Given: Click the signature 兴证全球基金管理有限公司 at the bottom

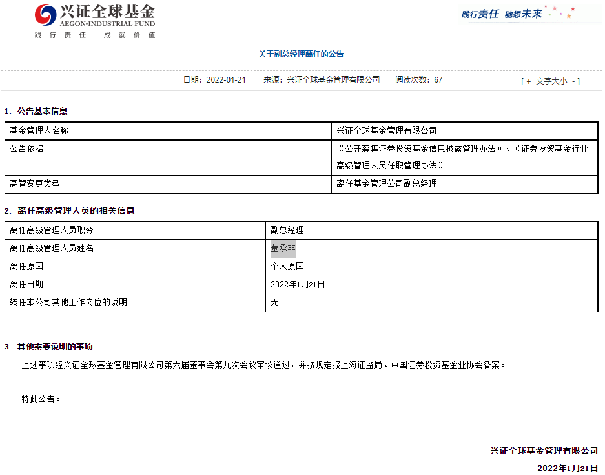Looking at the screenshot, I should tap(544, 450).
